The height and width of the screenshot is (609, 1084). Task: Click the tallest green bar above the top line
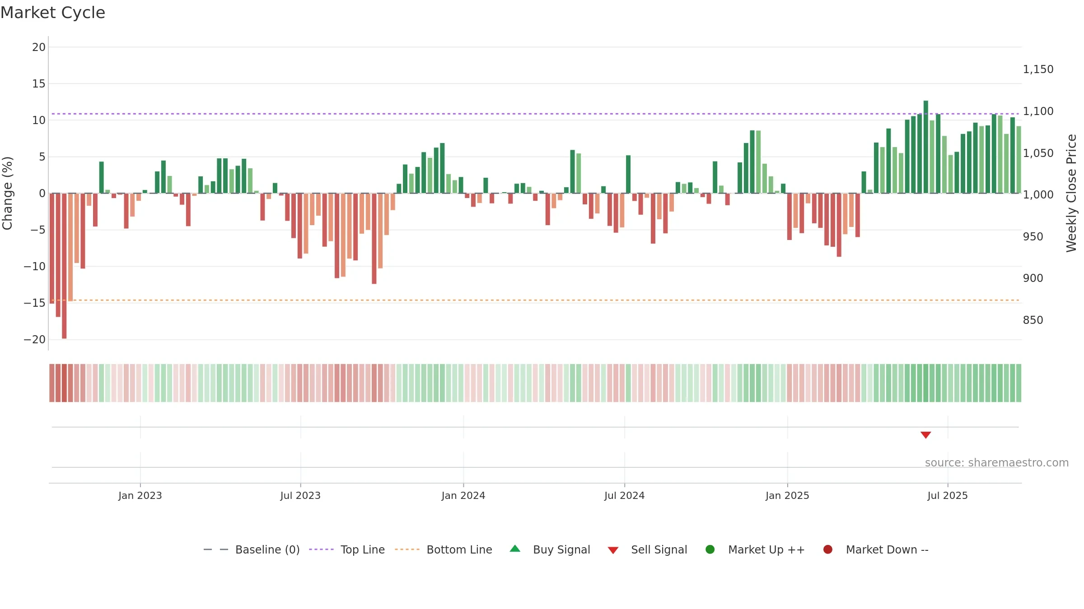point(926,147)
